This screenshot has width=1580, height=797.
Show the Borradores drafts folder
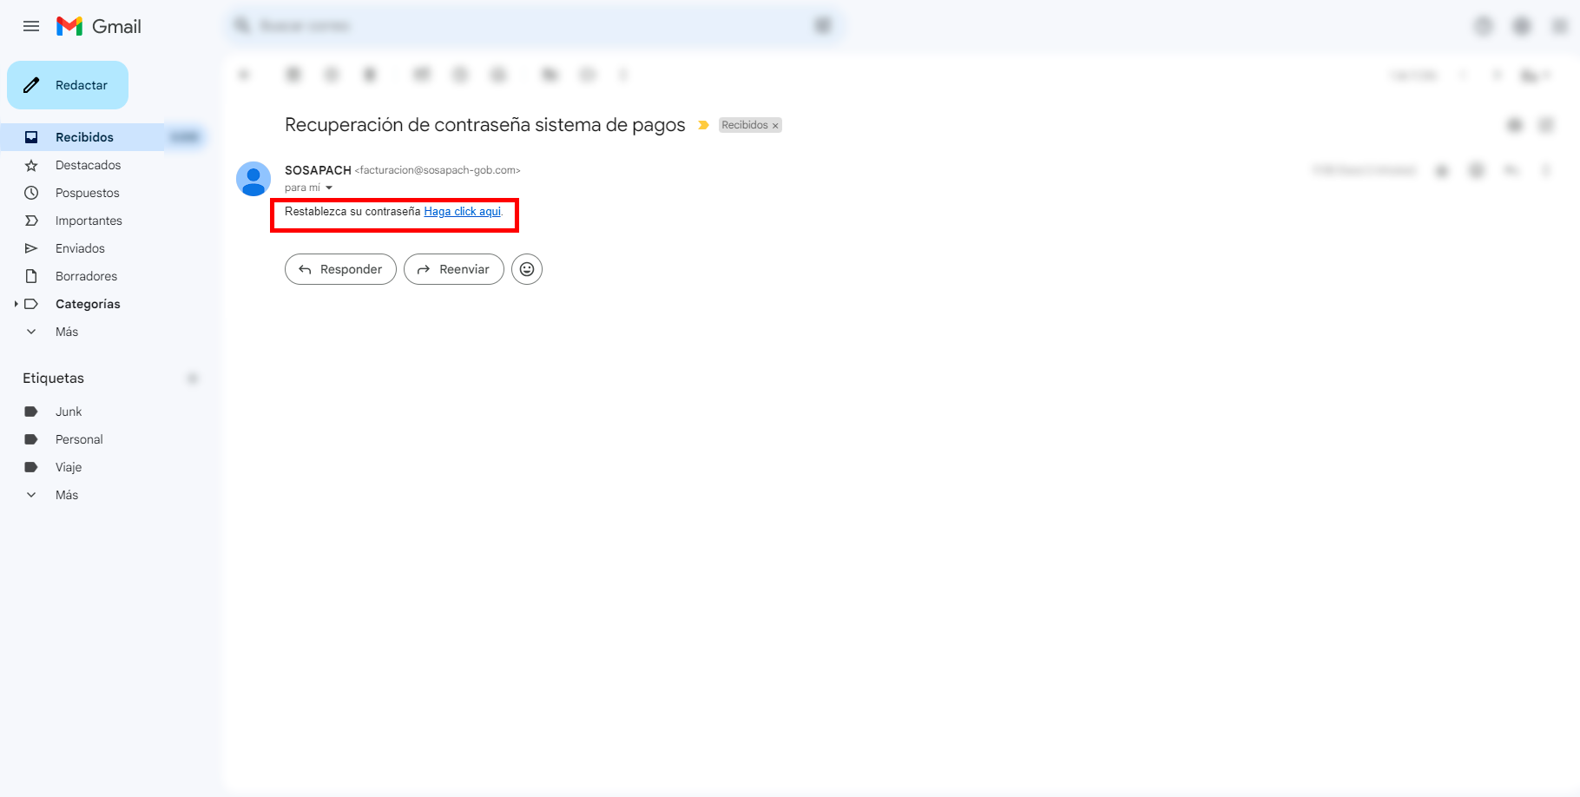[86, 276]
